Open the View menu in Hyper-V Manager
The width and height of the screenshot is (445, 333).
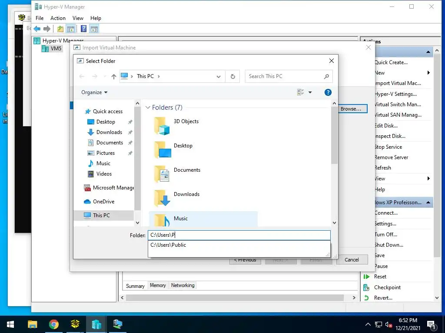tap(78, 18)
